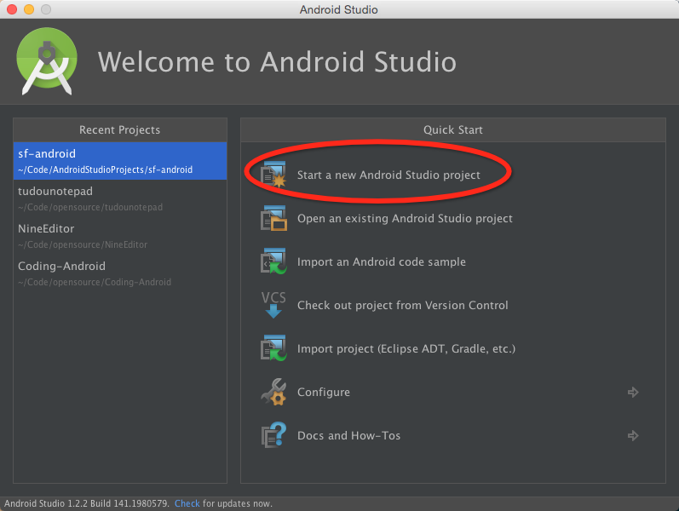The width and height of the screenshot is (679, 511).
Task: Click path ~/Code/AndroidStudioProjects/sf-android
Action: click(x=106, y=169)
